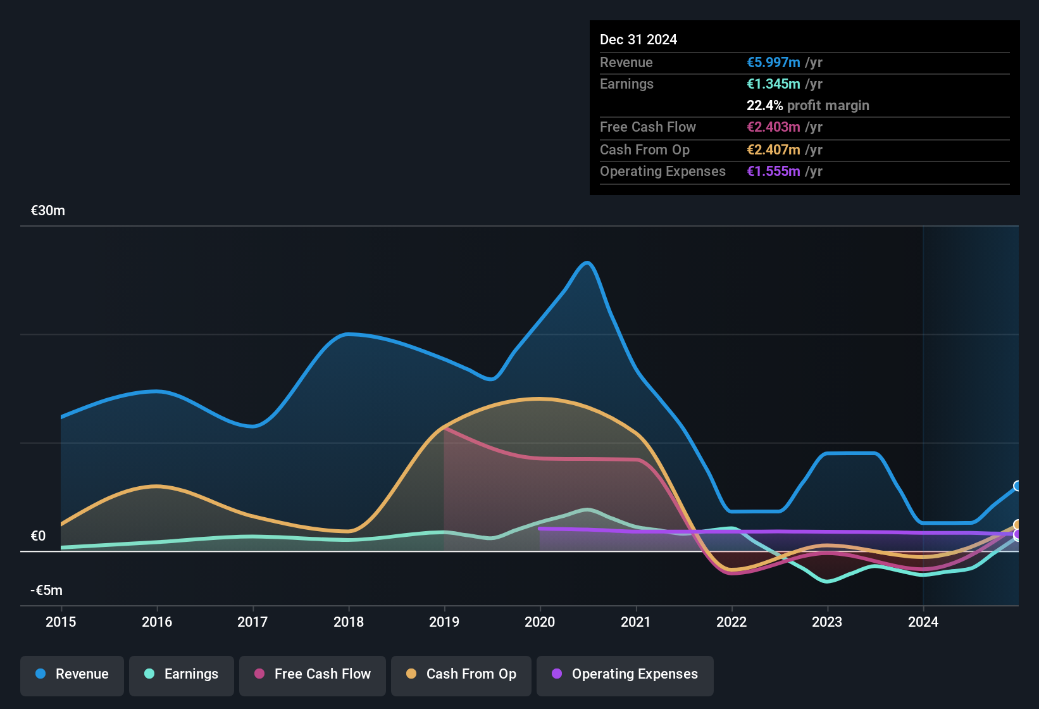Viewport: 1039px width, 709px height.
Task: Click the orange Cash From Op dot
Action: (x=411, y=674)
